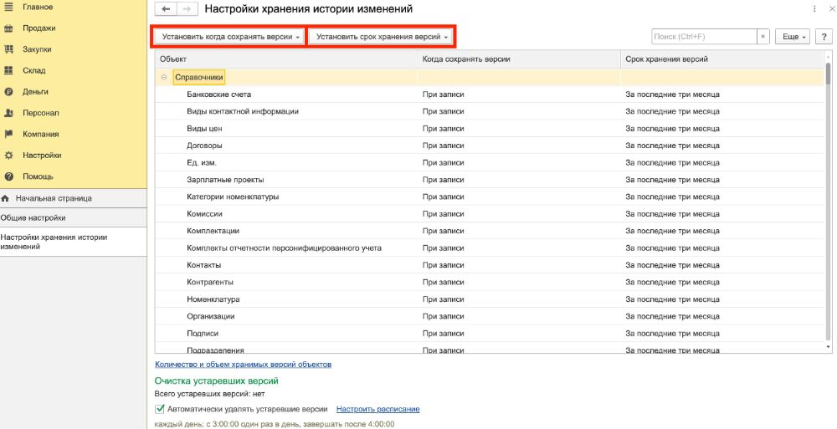This screenshot has width=837, height=429.
Task: Click the Настройки gear icon
Action: point(8,156)
